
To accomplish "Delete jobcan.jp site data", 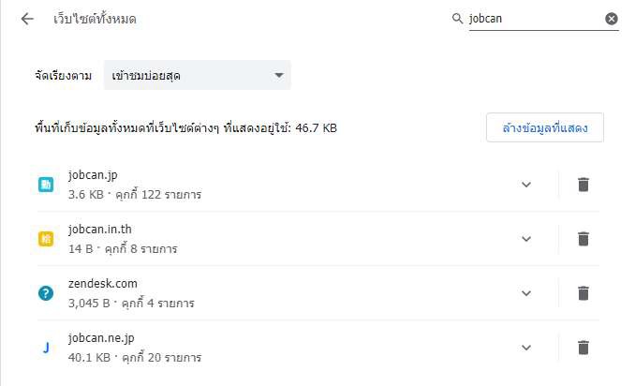I will click(x=583, y=185).
